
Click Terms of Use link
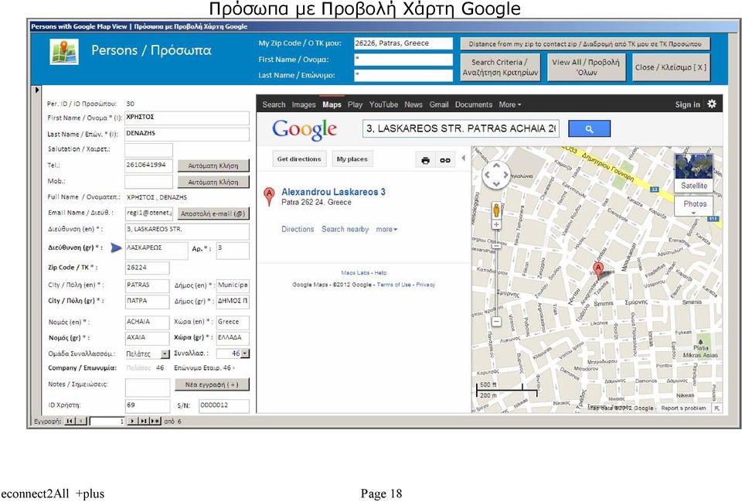pyautogui.click(x=393, y=285)
